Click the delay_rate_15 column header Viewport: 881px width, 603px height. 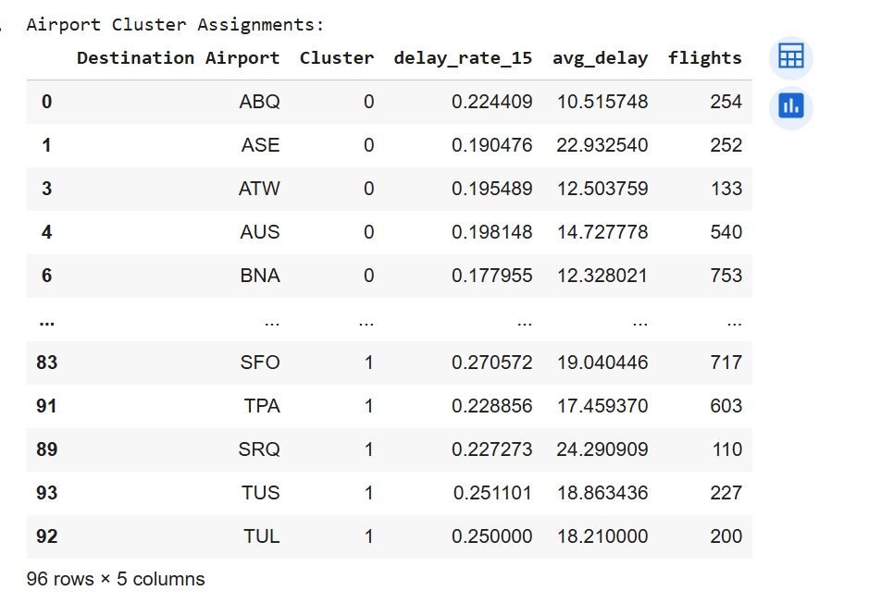coord(463,57)
